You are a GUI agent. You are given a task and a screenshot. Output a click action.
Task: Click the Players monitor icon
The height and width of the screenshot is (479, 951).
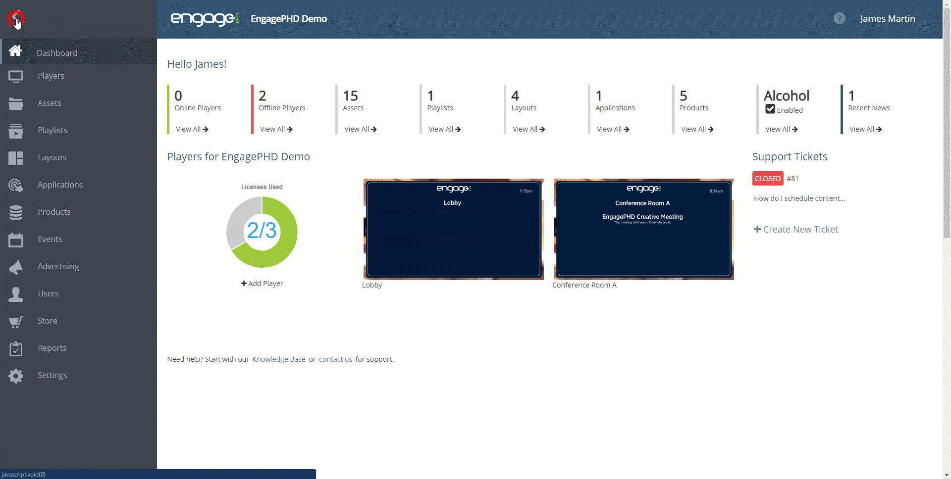pyautogui.click(x=16, y=76)
